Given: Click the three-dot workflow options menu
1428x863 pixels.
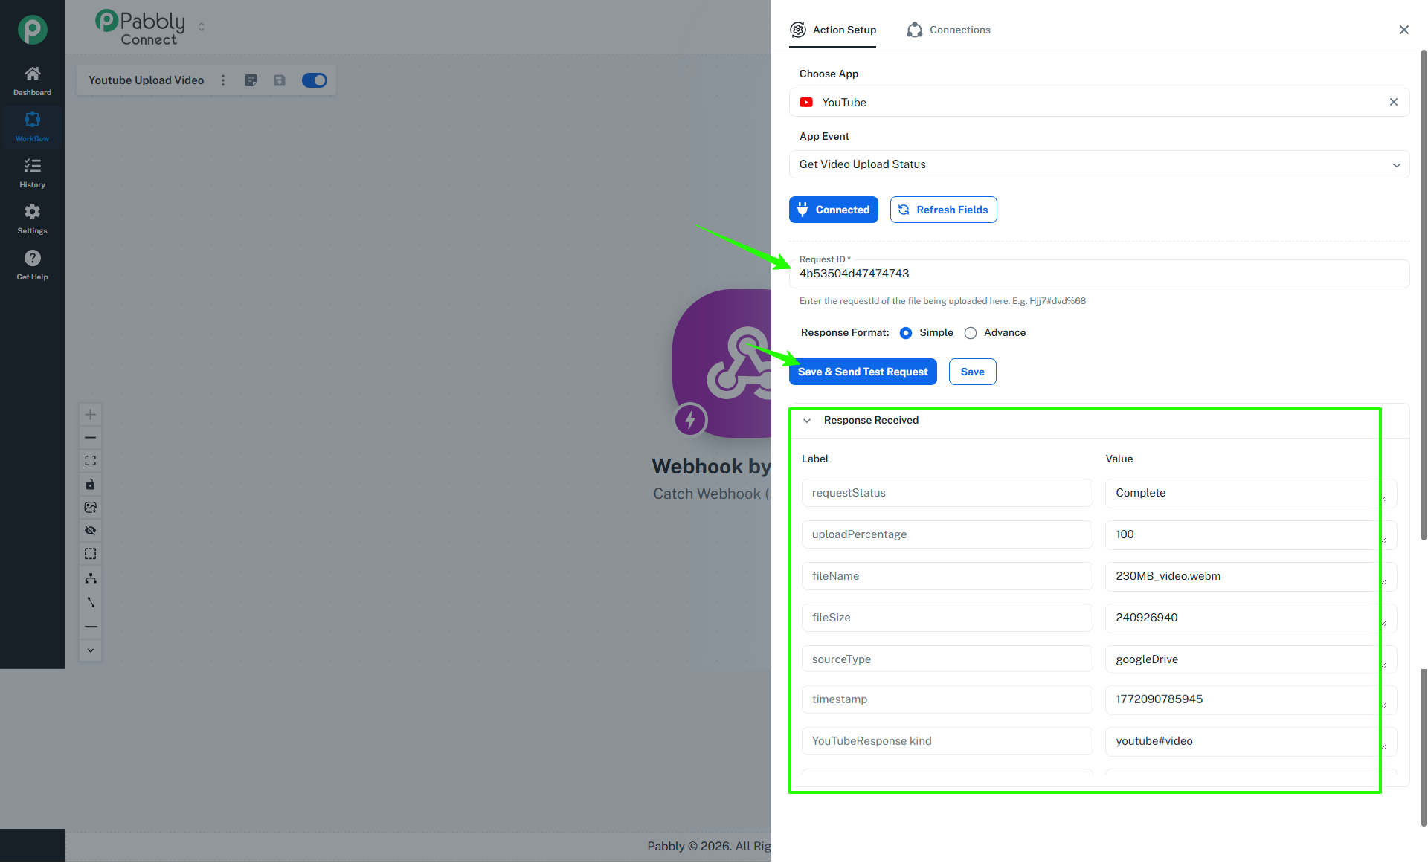Looking at the screenshot, I should [x=223, y=80].
